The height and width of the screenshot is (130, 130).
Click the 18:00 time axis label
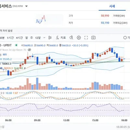(124, 120)
